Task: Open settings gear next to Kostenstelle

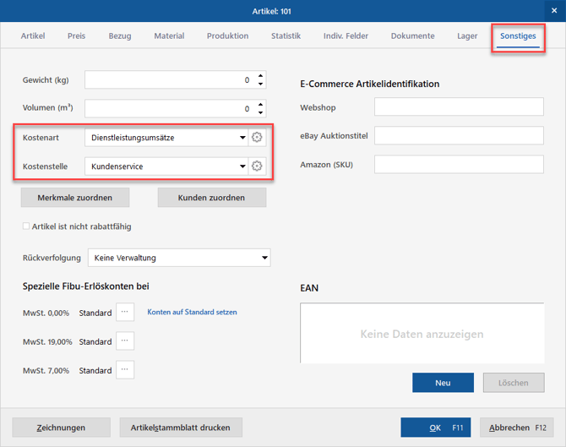Action: [x=258, y=166]
